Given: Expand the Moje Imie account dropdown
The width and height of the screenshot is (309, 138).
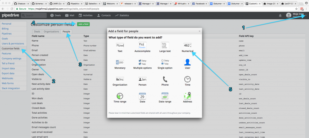Looking at the screenshot, I should pyautogui.click(x=306, y=15).
